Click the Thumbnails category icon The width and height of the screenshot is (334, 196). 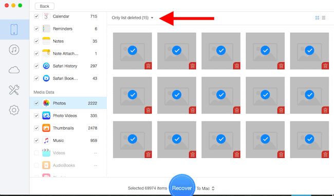[46, 128]
